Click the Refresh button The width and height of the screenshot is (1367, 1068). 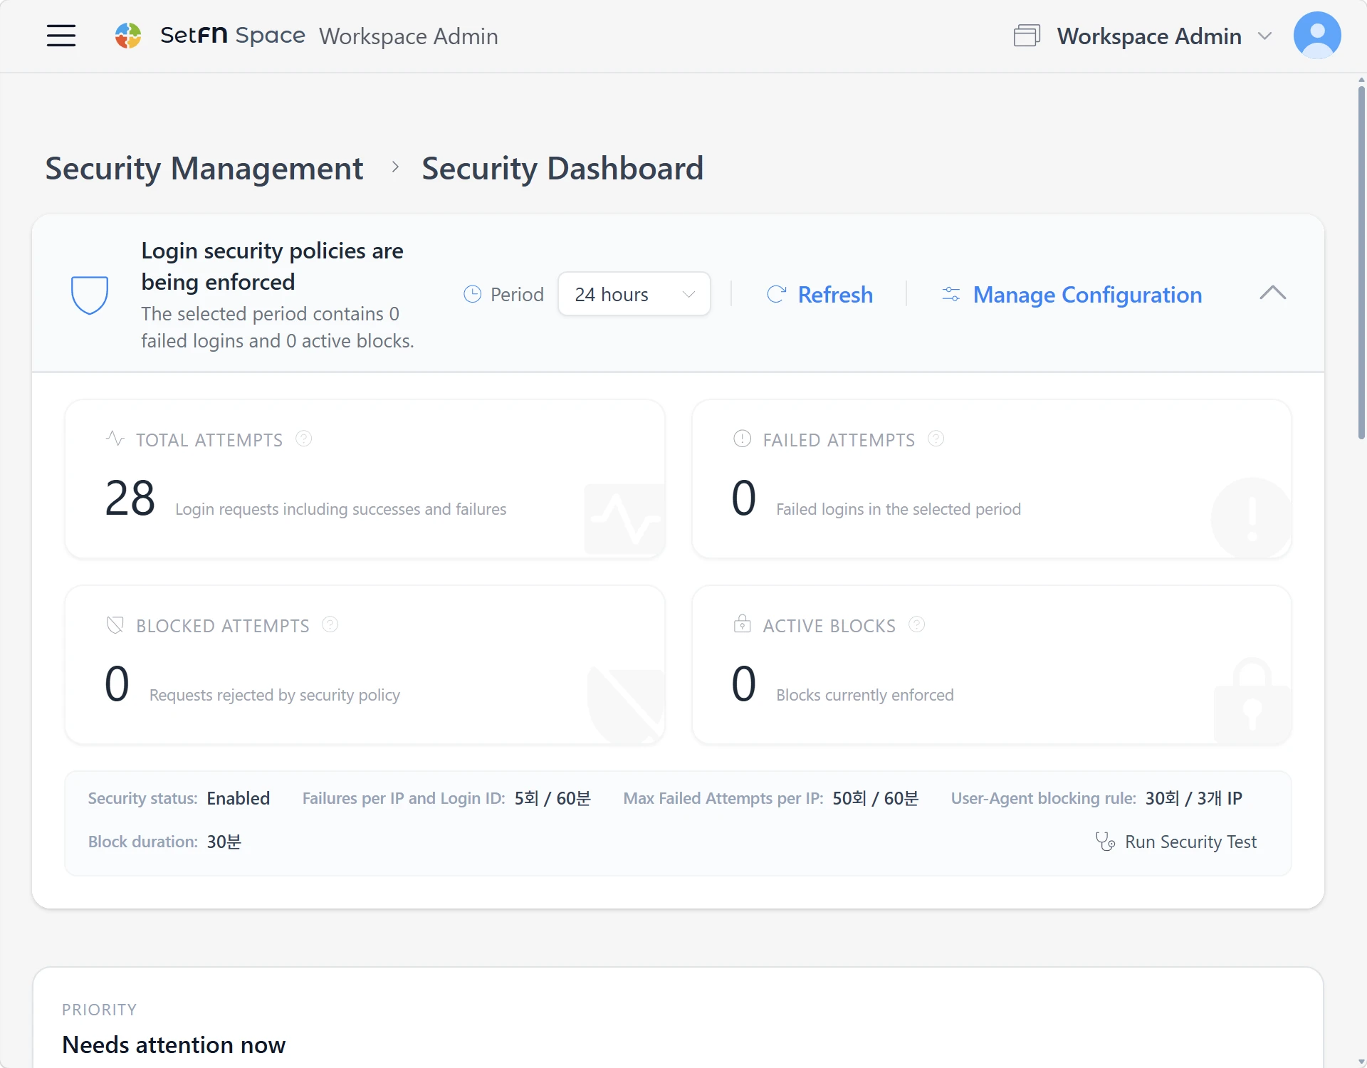coord(819,294)
